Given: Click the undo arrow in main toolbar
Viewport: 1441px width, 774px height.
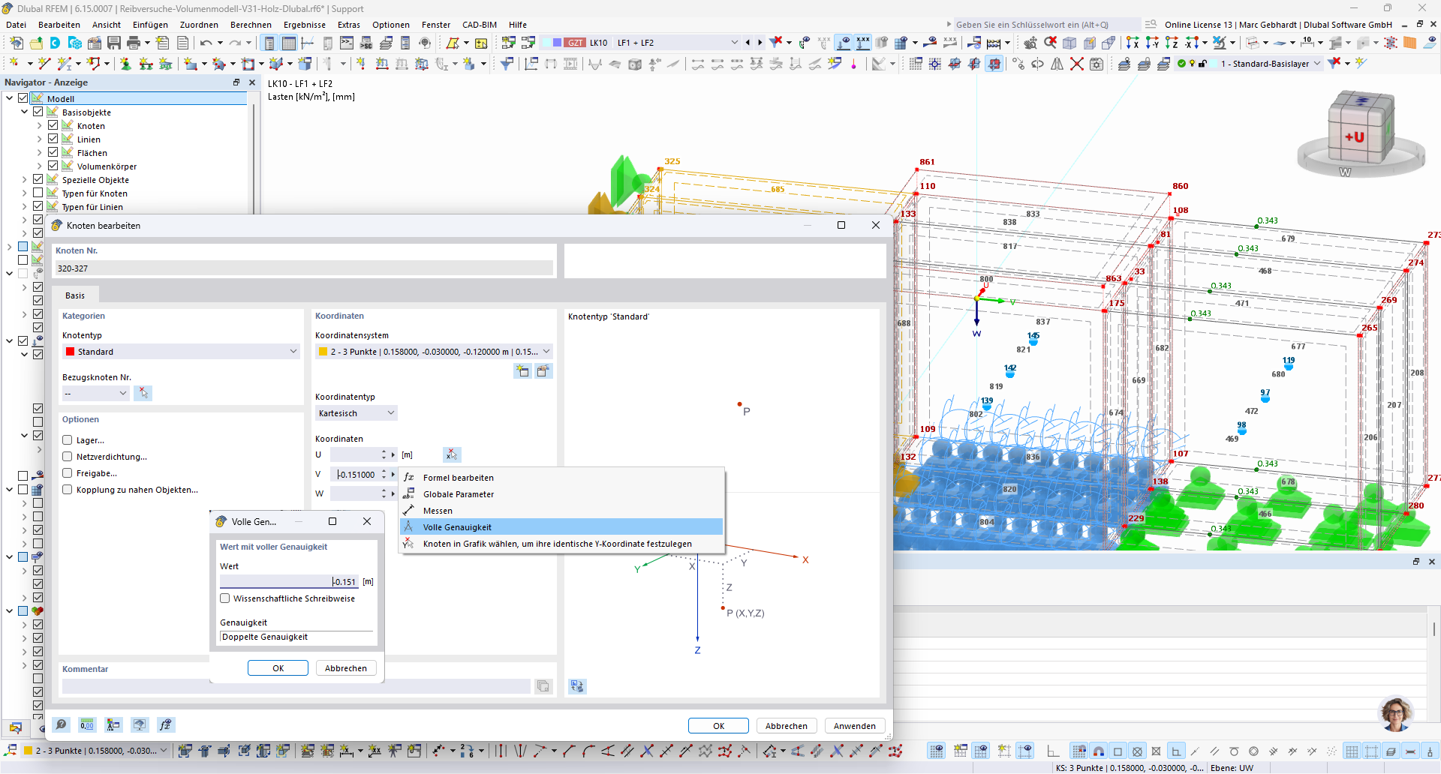Looking at the screenshot, I should (206, 43).
